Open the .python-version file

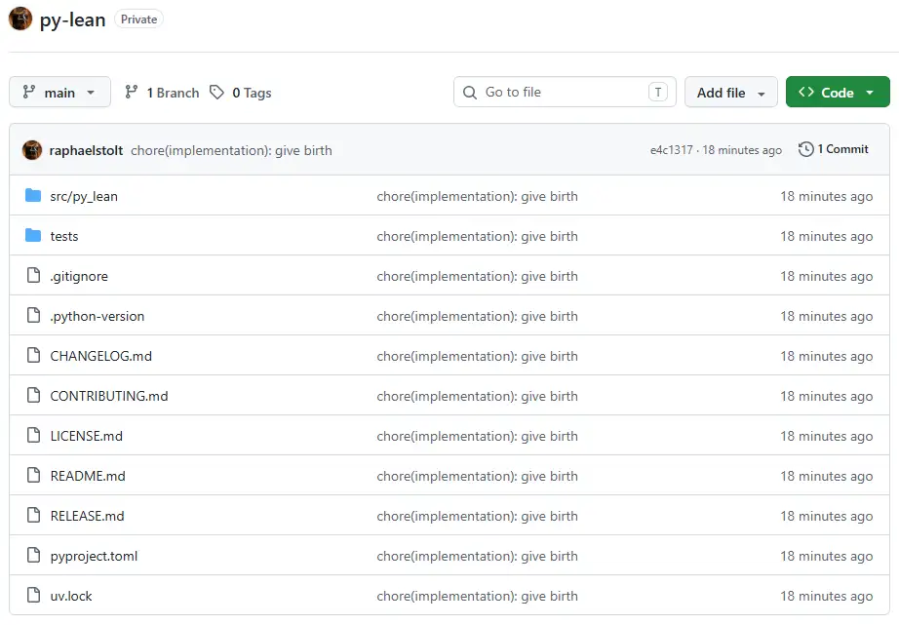pos(98,316)
